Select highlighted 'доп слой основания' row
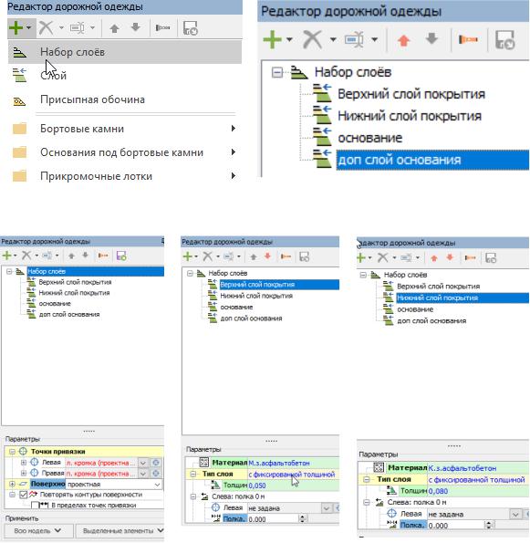Screen dimensions: 530x543 (x=432, y=160)
